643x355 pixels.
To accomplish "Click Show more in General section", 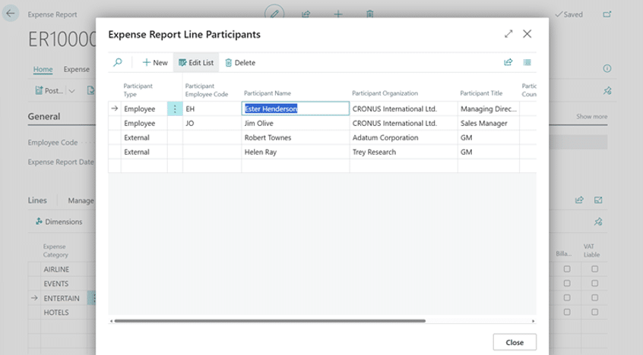I will (x=591, y=117).
